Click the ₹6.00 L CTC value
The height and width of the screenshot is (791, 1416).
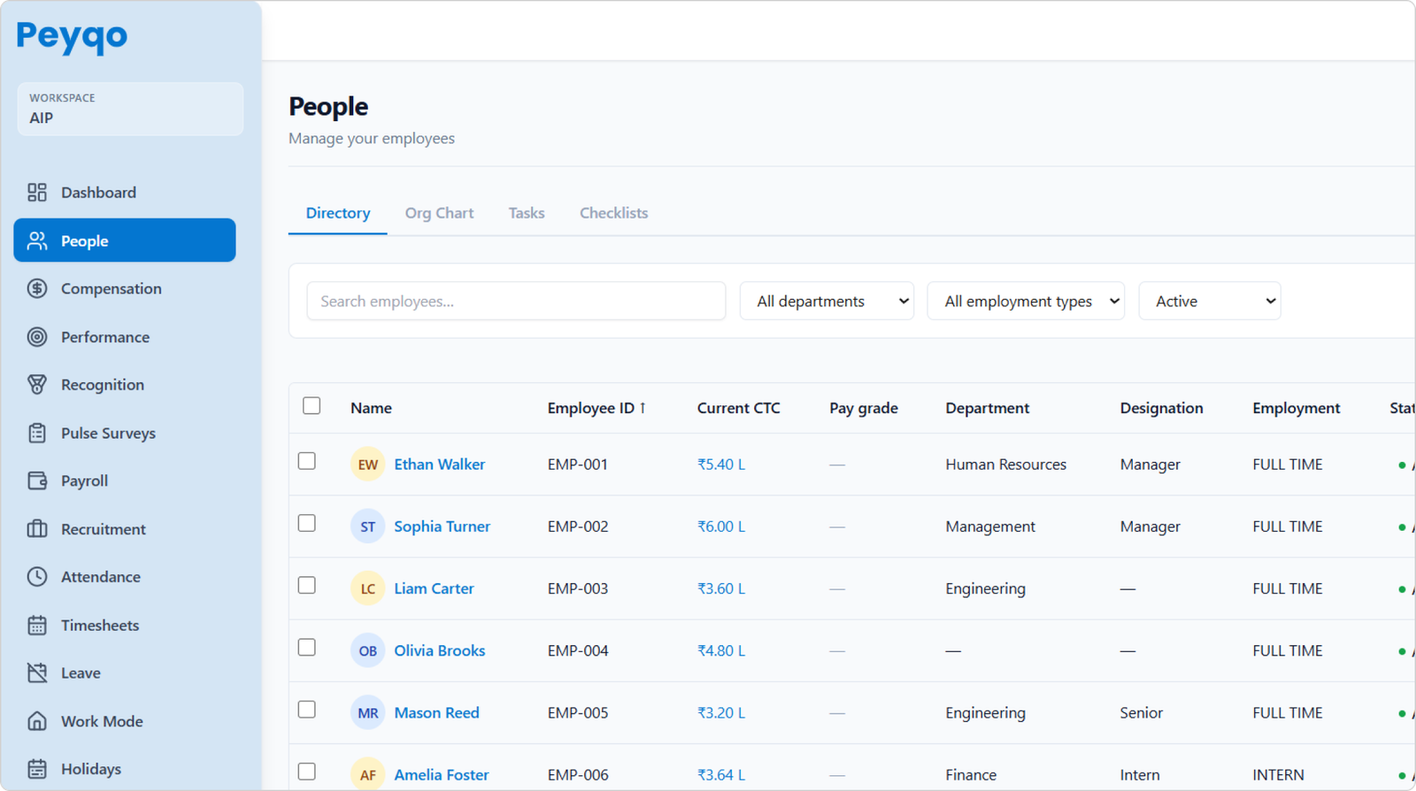pos(721,526)
